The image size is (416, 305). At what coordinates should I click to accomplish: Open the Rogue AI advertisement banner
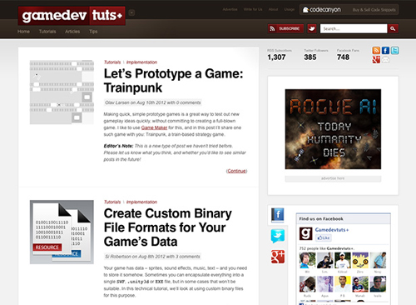tap(333, 129)
